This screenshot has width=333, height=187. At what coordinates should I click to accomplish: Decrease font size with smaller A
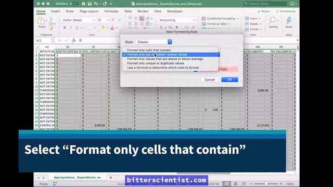[x=119, y=20]
